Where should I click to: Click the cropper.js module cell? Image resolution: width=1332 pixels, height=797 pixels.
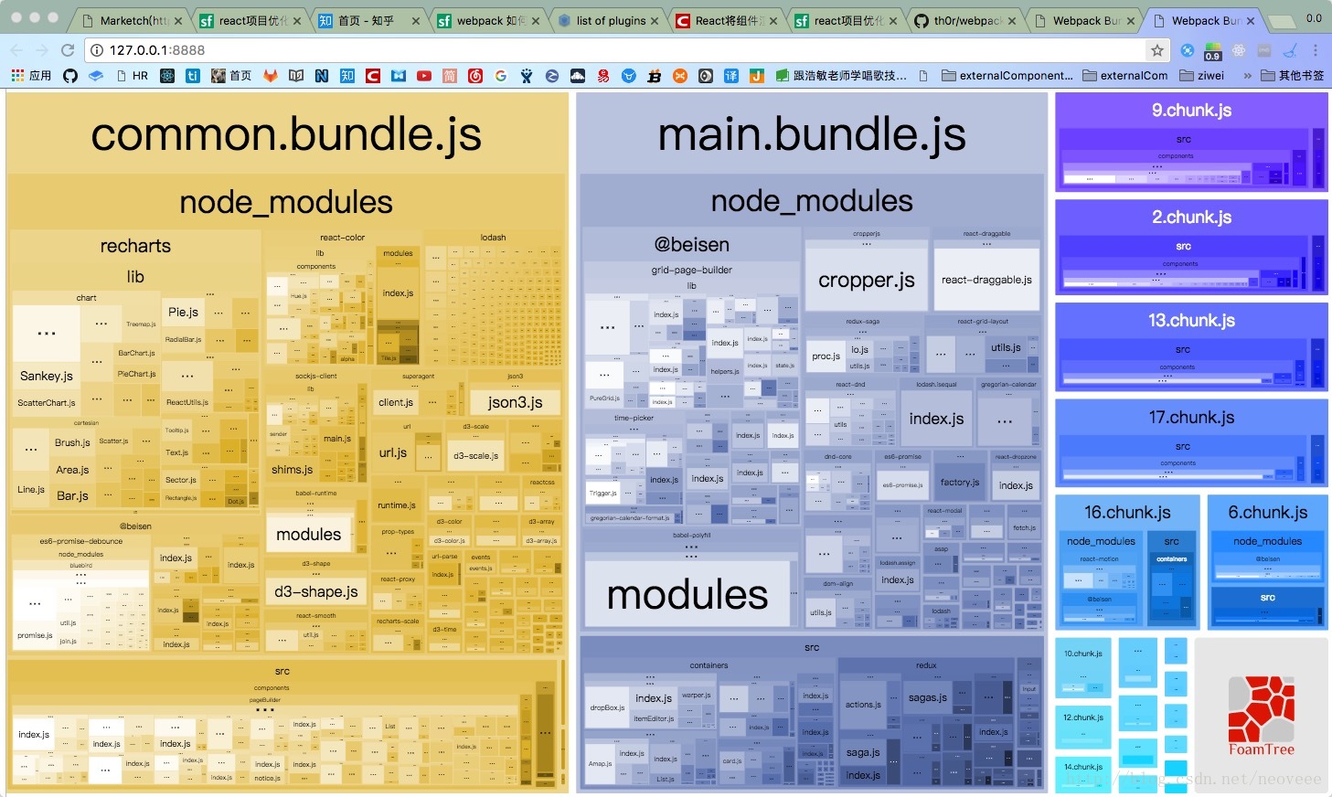tap(867, 281)
